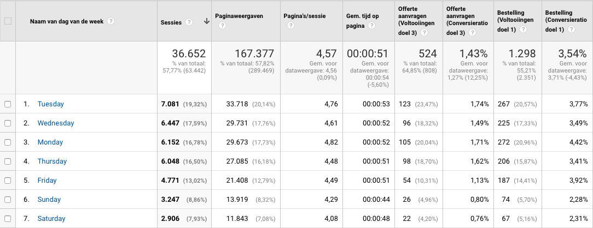Click help icon beside Gem. tijd op pagina
This screenshot has width=593, height=228.
click(370, 25)
